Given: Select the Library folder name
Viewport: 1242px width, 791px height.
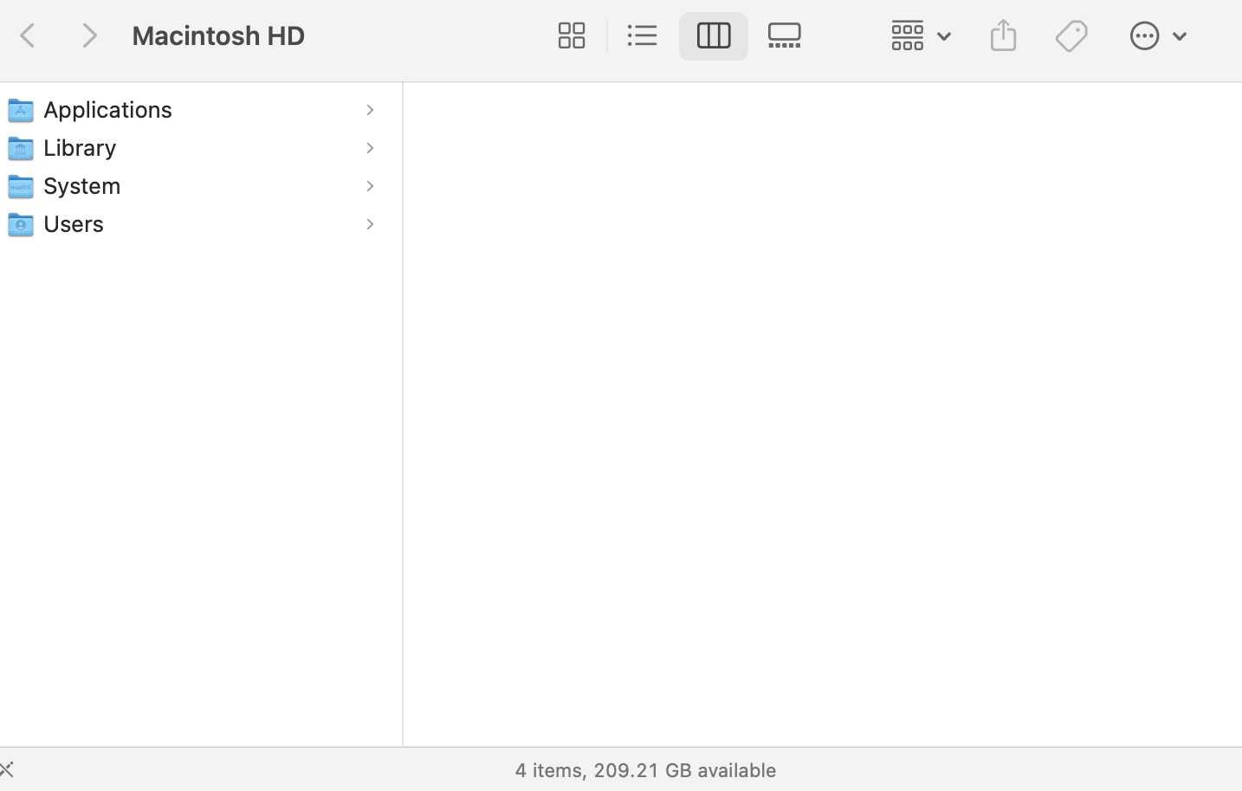Looking at the screenshot, I should (x=80, y=147).
